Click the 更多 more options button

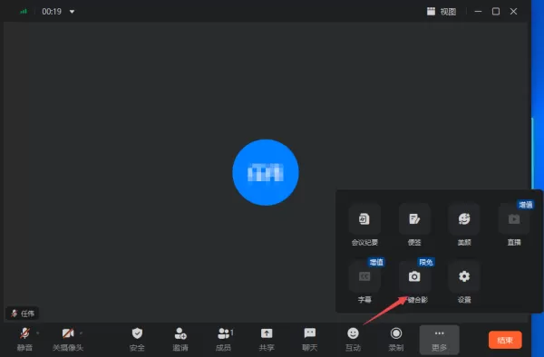[x=439, y=340]
